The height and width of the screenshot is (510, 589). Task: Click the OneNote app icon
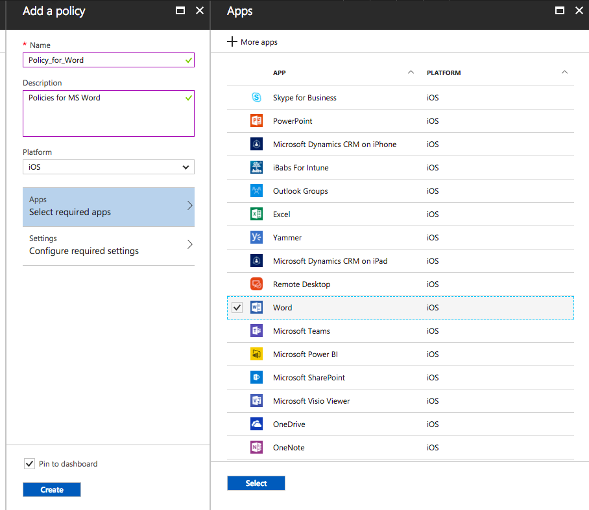coord(256,448)
